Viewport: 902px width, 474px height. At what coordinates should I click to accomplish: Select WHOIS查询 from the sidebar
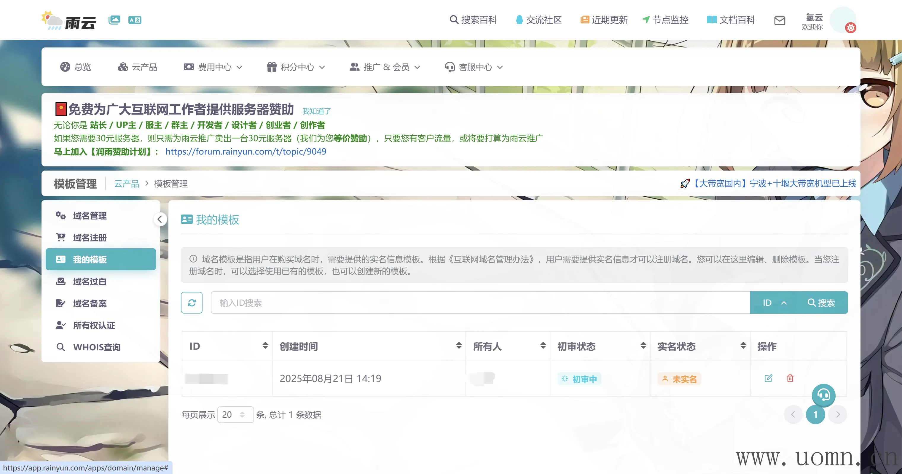tap(97, 347)
